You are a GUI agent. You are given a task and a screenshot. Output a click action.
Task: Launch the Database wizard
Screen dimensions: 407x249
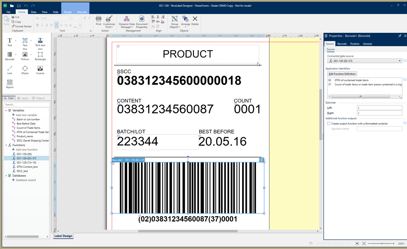pos(24,180)
